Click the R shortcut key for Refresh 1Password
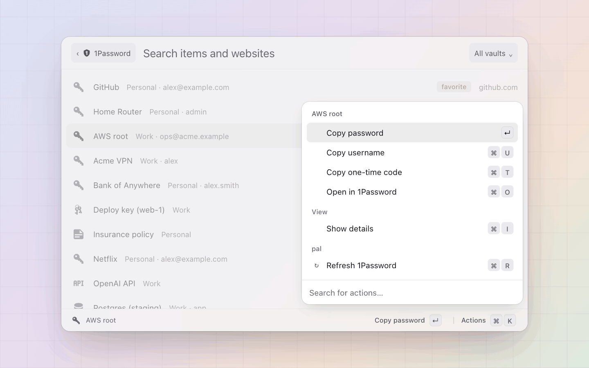589x368 pixels. [x=507, y=265]
